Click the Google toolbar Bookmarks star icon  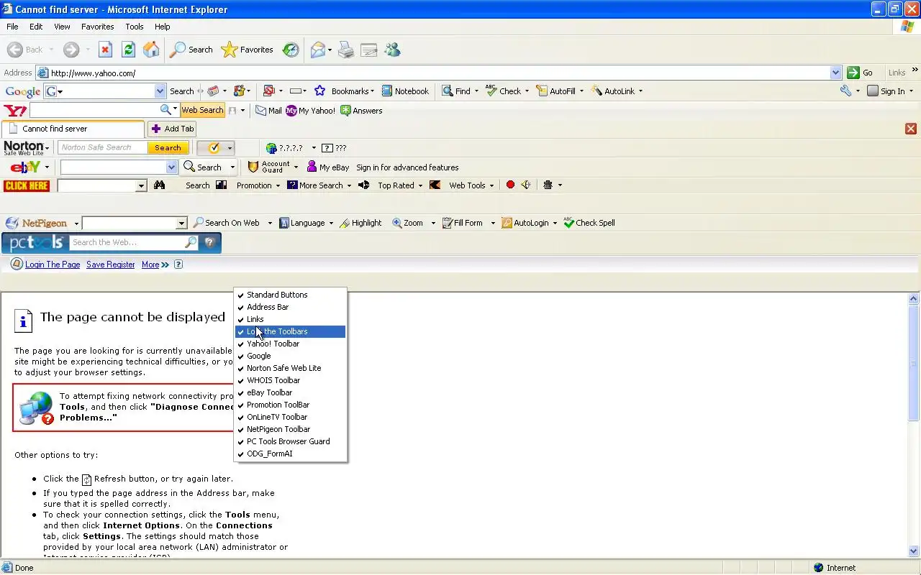coord(319,91)
